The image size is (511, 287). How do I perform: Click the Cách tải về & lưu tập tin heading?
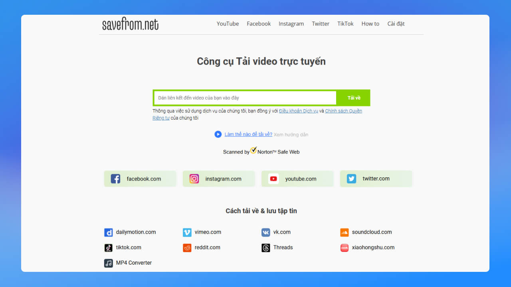261,211
